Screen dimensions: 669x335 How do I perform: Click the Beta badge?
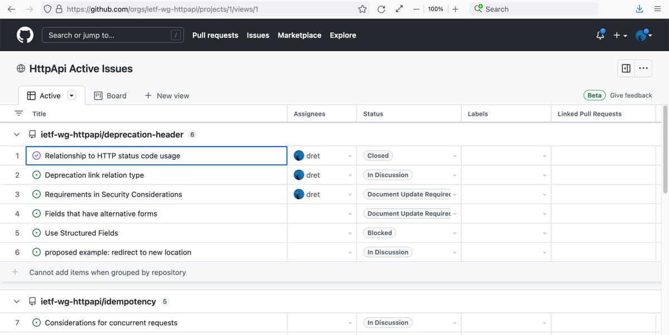coord(594,95)
